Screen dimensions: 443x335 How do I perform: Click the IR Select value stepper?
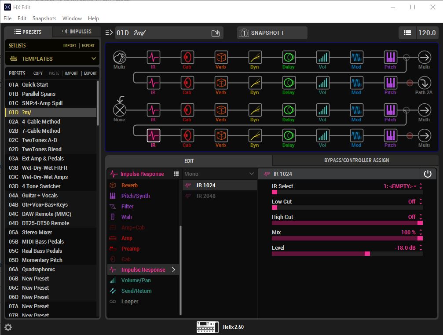tap(421, 186)
